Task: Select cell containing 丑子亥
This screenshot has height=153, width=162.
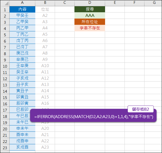Action: coord(22,85)
